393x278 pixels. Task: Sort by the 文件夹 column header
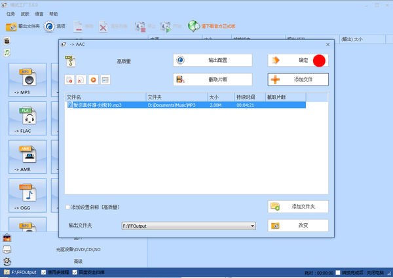tap(177, 97)
